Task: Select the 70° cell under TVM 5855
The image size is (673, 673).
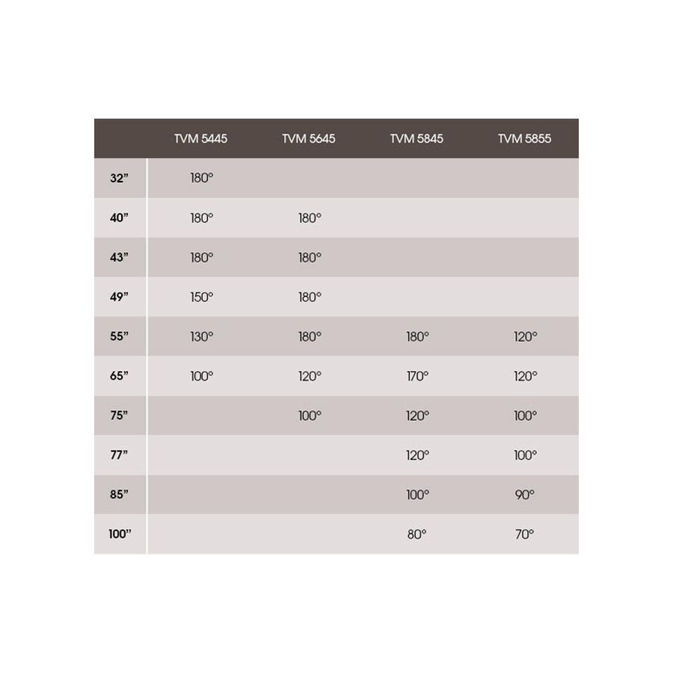Action: (x=524, y=535)
